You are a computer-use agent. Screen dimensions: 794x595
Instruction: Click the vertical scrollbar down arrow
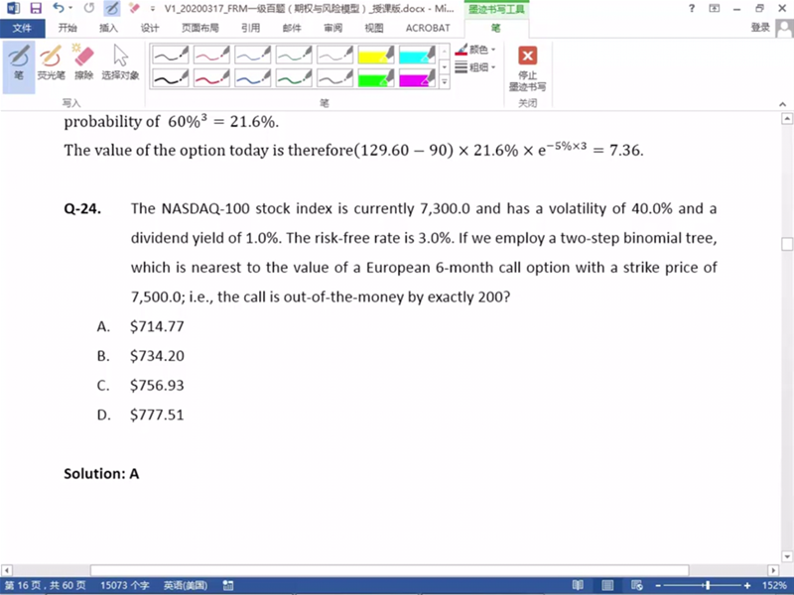(x=787, y=556)
